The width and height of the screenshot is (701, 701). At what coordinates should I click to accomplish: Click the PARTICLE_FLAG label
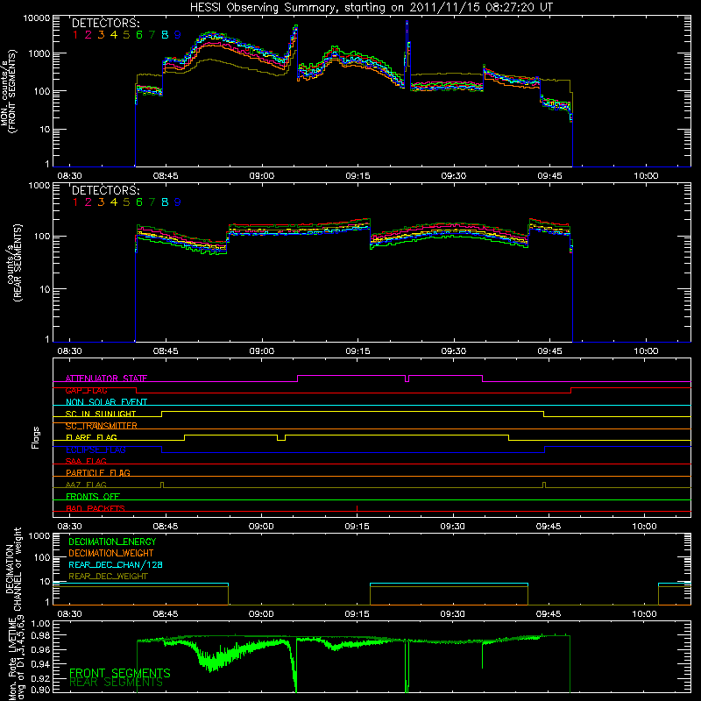(x=98, y=472)
